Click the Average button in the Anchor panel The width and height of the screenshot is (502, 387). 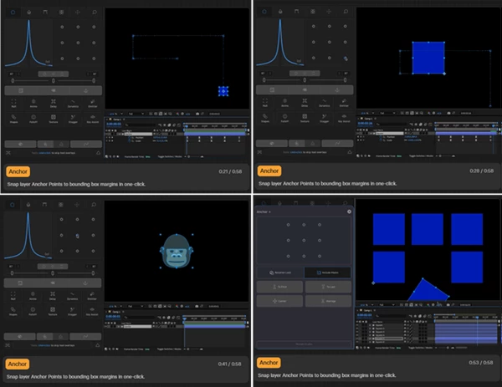point(328,301)
